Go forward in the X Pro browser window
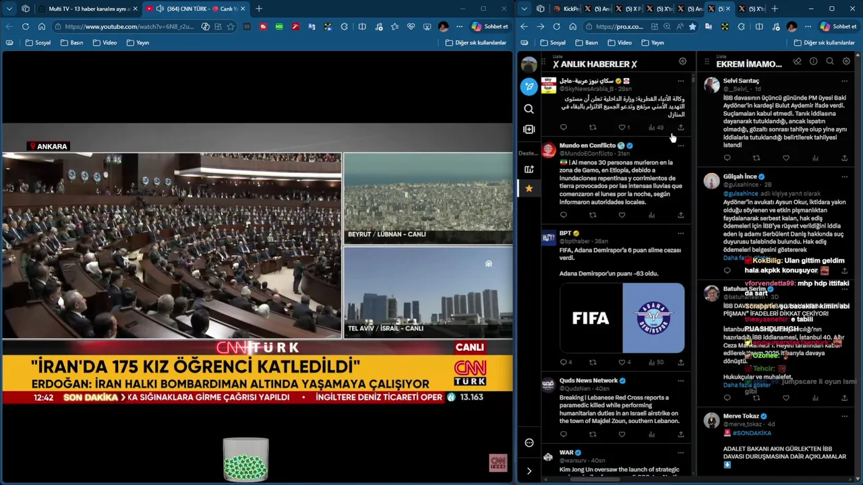This screenshot has width=863, height=485. pyautogui.click(x=540, y=26)
